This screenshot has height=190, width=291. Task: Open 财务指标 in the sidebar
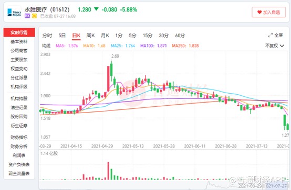coord(19,137)
